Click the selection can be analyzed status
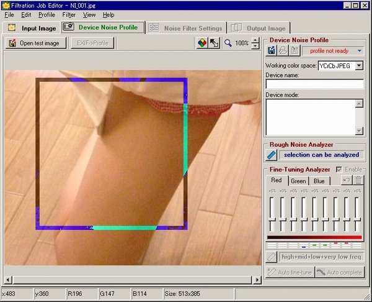Viewport: 372px width, 302px height. click(x=321, y=155)
